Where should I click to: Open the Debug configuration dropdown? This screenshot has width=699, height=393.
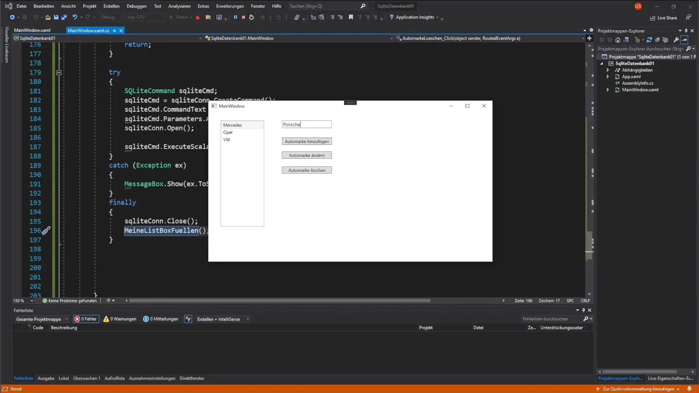112,17
